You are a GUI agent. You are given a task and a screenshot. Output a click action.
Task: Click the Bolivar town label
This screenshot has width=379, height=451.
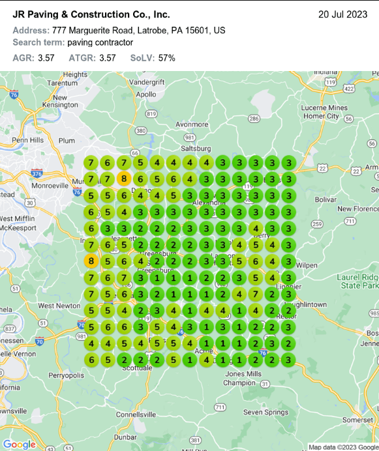[x=326, y=199]
